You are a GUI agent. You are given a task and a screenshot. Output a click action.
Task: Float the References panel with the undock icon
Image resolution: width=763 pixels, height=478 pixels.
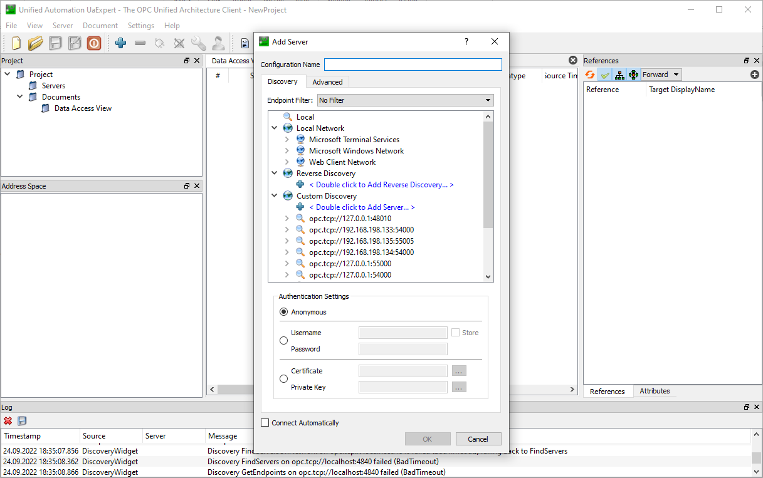tap(747, 61)
